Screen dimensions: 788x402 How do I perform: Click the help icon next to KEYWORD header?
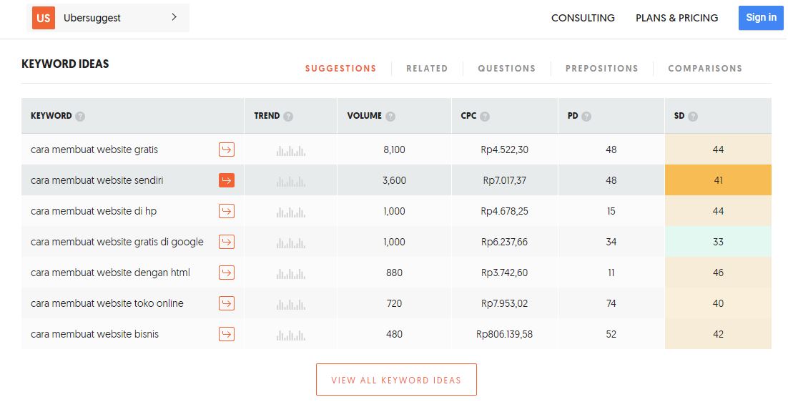point(80,116)
